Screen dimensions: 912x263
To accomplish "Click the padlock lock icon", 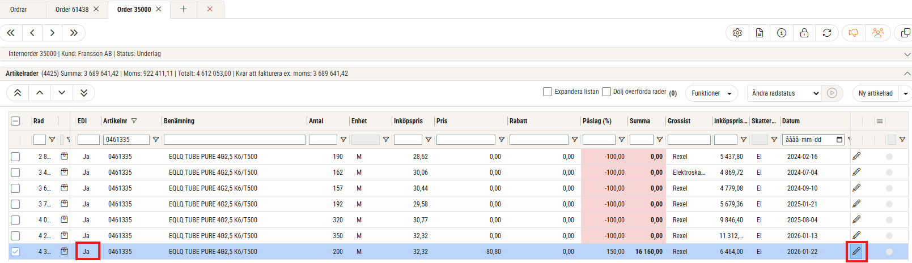I will click(x=804, y=33).
